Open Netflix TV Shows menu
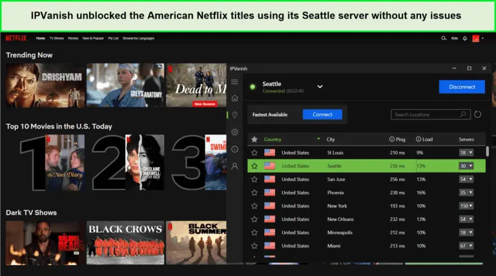The height and width of the screenshot is (276, 496). (x=56, y=38)
